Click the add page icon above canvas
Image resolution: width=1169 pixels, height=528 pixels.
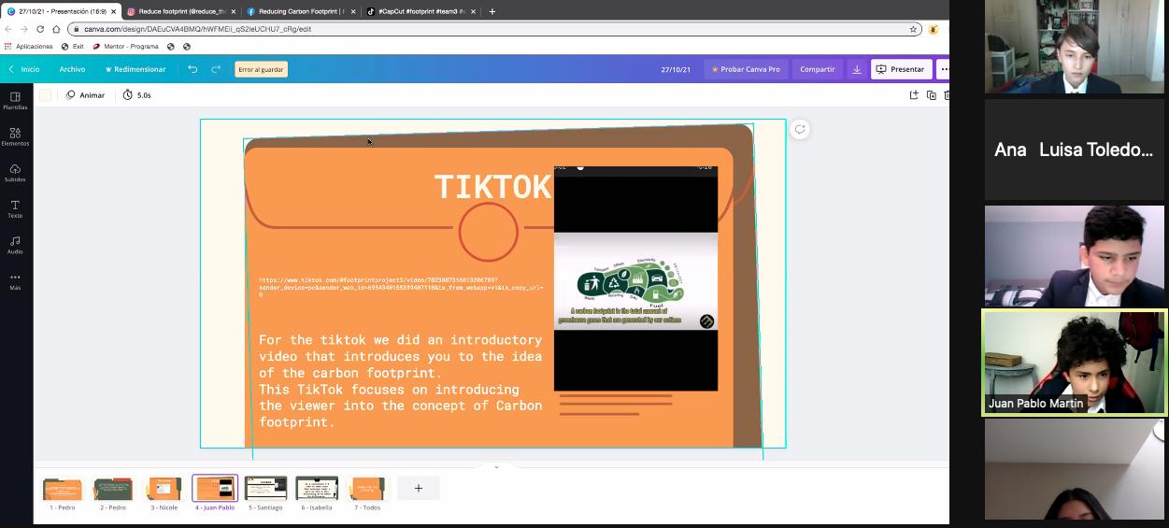pos(914,95)
